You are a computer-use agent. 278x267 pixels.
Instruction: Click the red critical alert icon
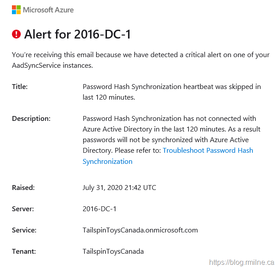point(16,34)
